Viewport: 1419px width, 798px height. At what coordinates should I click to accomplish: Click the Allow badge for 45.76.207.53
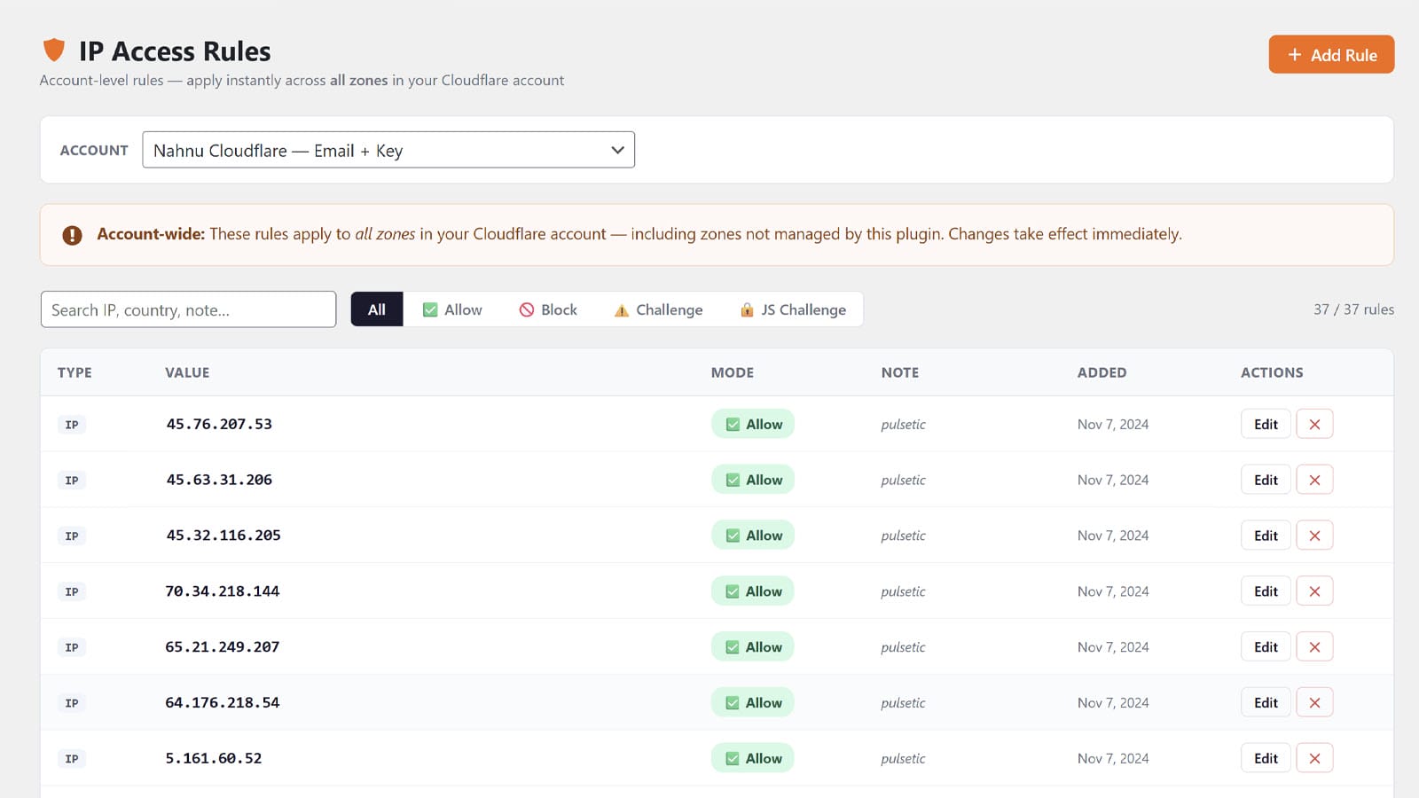(x=753, y=424)
